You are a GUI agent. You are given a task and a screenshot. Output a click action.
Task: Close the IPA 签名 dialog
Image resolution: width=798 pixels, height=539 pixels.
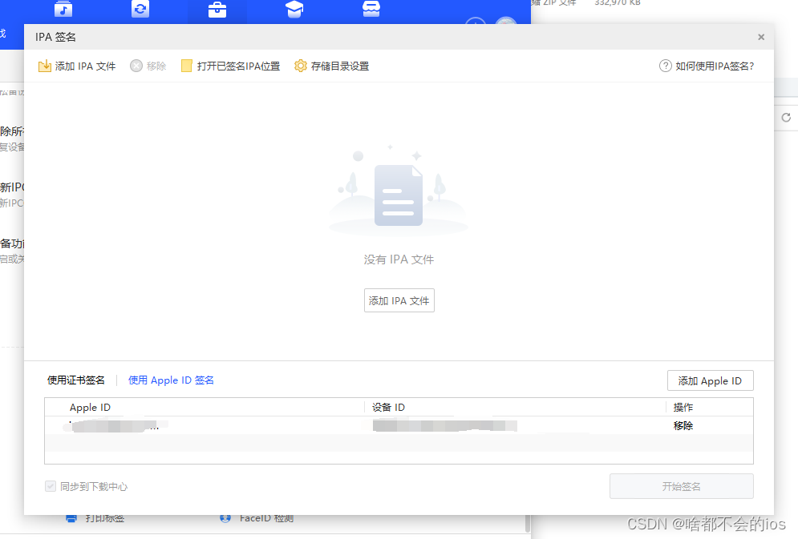(x=761, y=37)
